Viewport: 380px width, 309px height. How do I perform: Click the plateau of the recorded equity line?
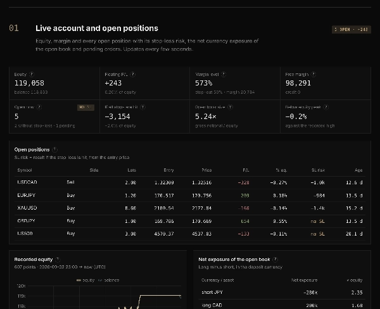pos(160,296)
